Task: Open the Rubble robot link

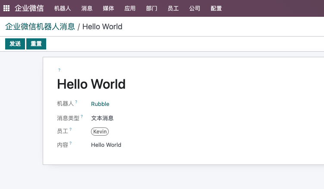Action: pyautogui.click(x=100, y=104)
